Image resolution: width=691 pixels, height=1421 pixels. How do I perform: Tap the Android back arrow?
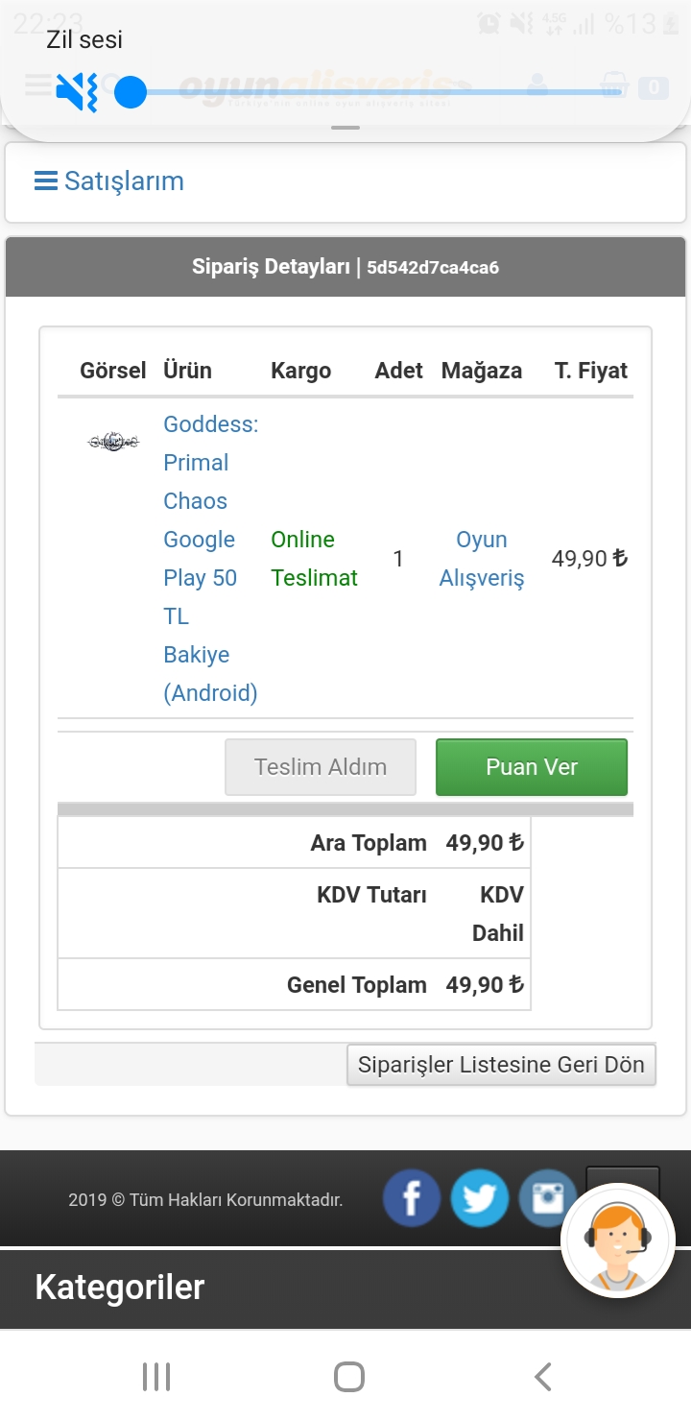pos(542,1377)
